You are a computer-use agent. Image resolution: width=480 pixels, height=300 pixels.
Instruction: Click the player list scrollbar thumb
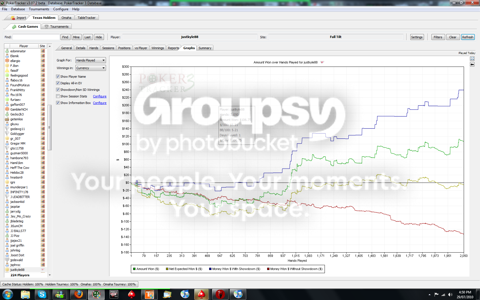(x=49, y=127)
